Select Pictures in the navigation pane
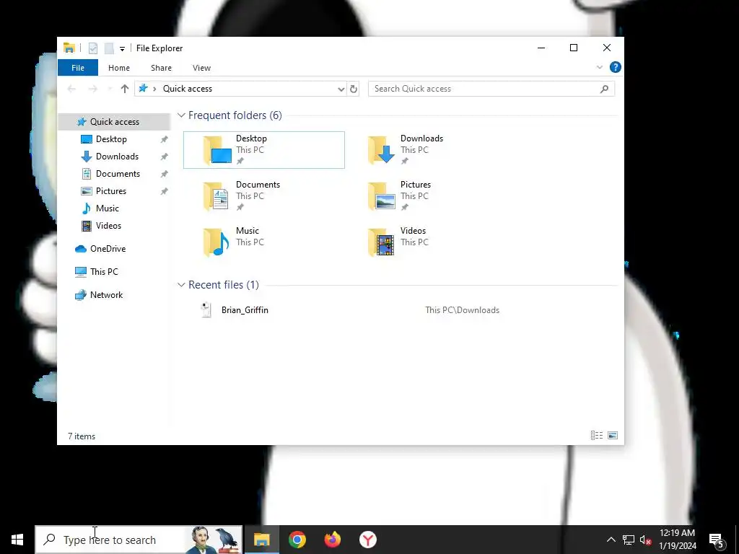This screenshot has width=739, height=554. (110, 190)
